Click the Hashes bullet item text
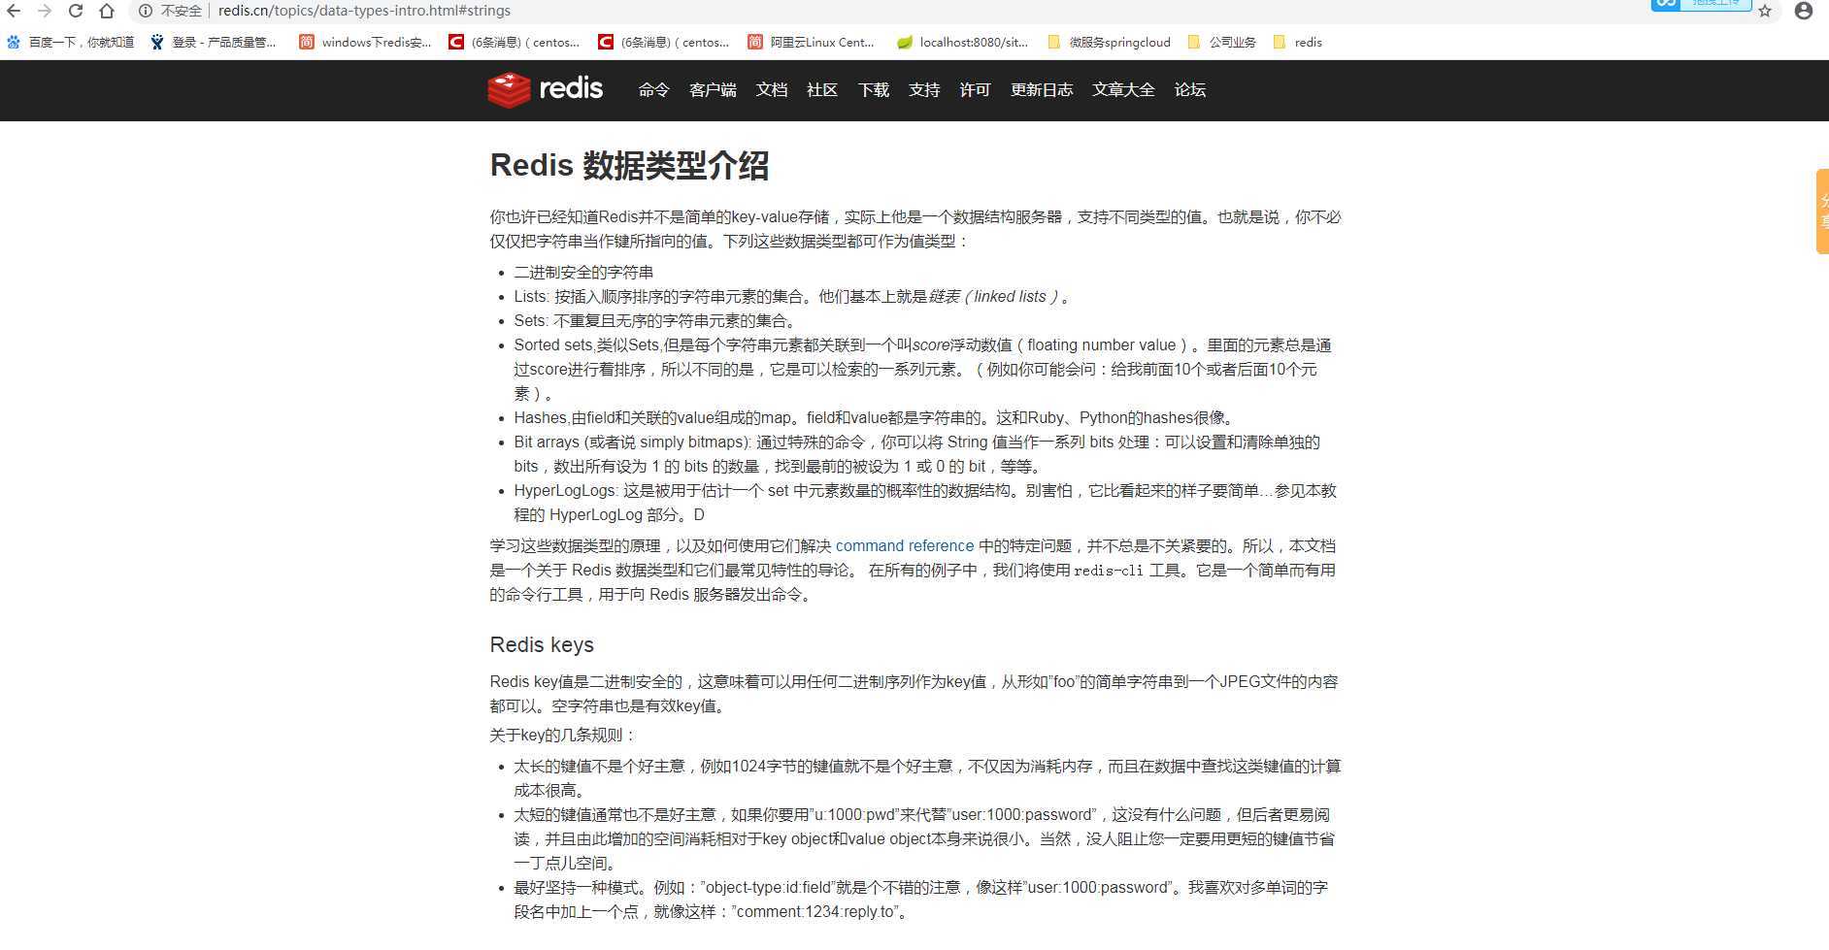Viewport: 1829px width, 950px height. pos(876,417)
